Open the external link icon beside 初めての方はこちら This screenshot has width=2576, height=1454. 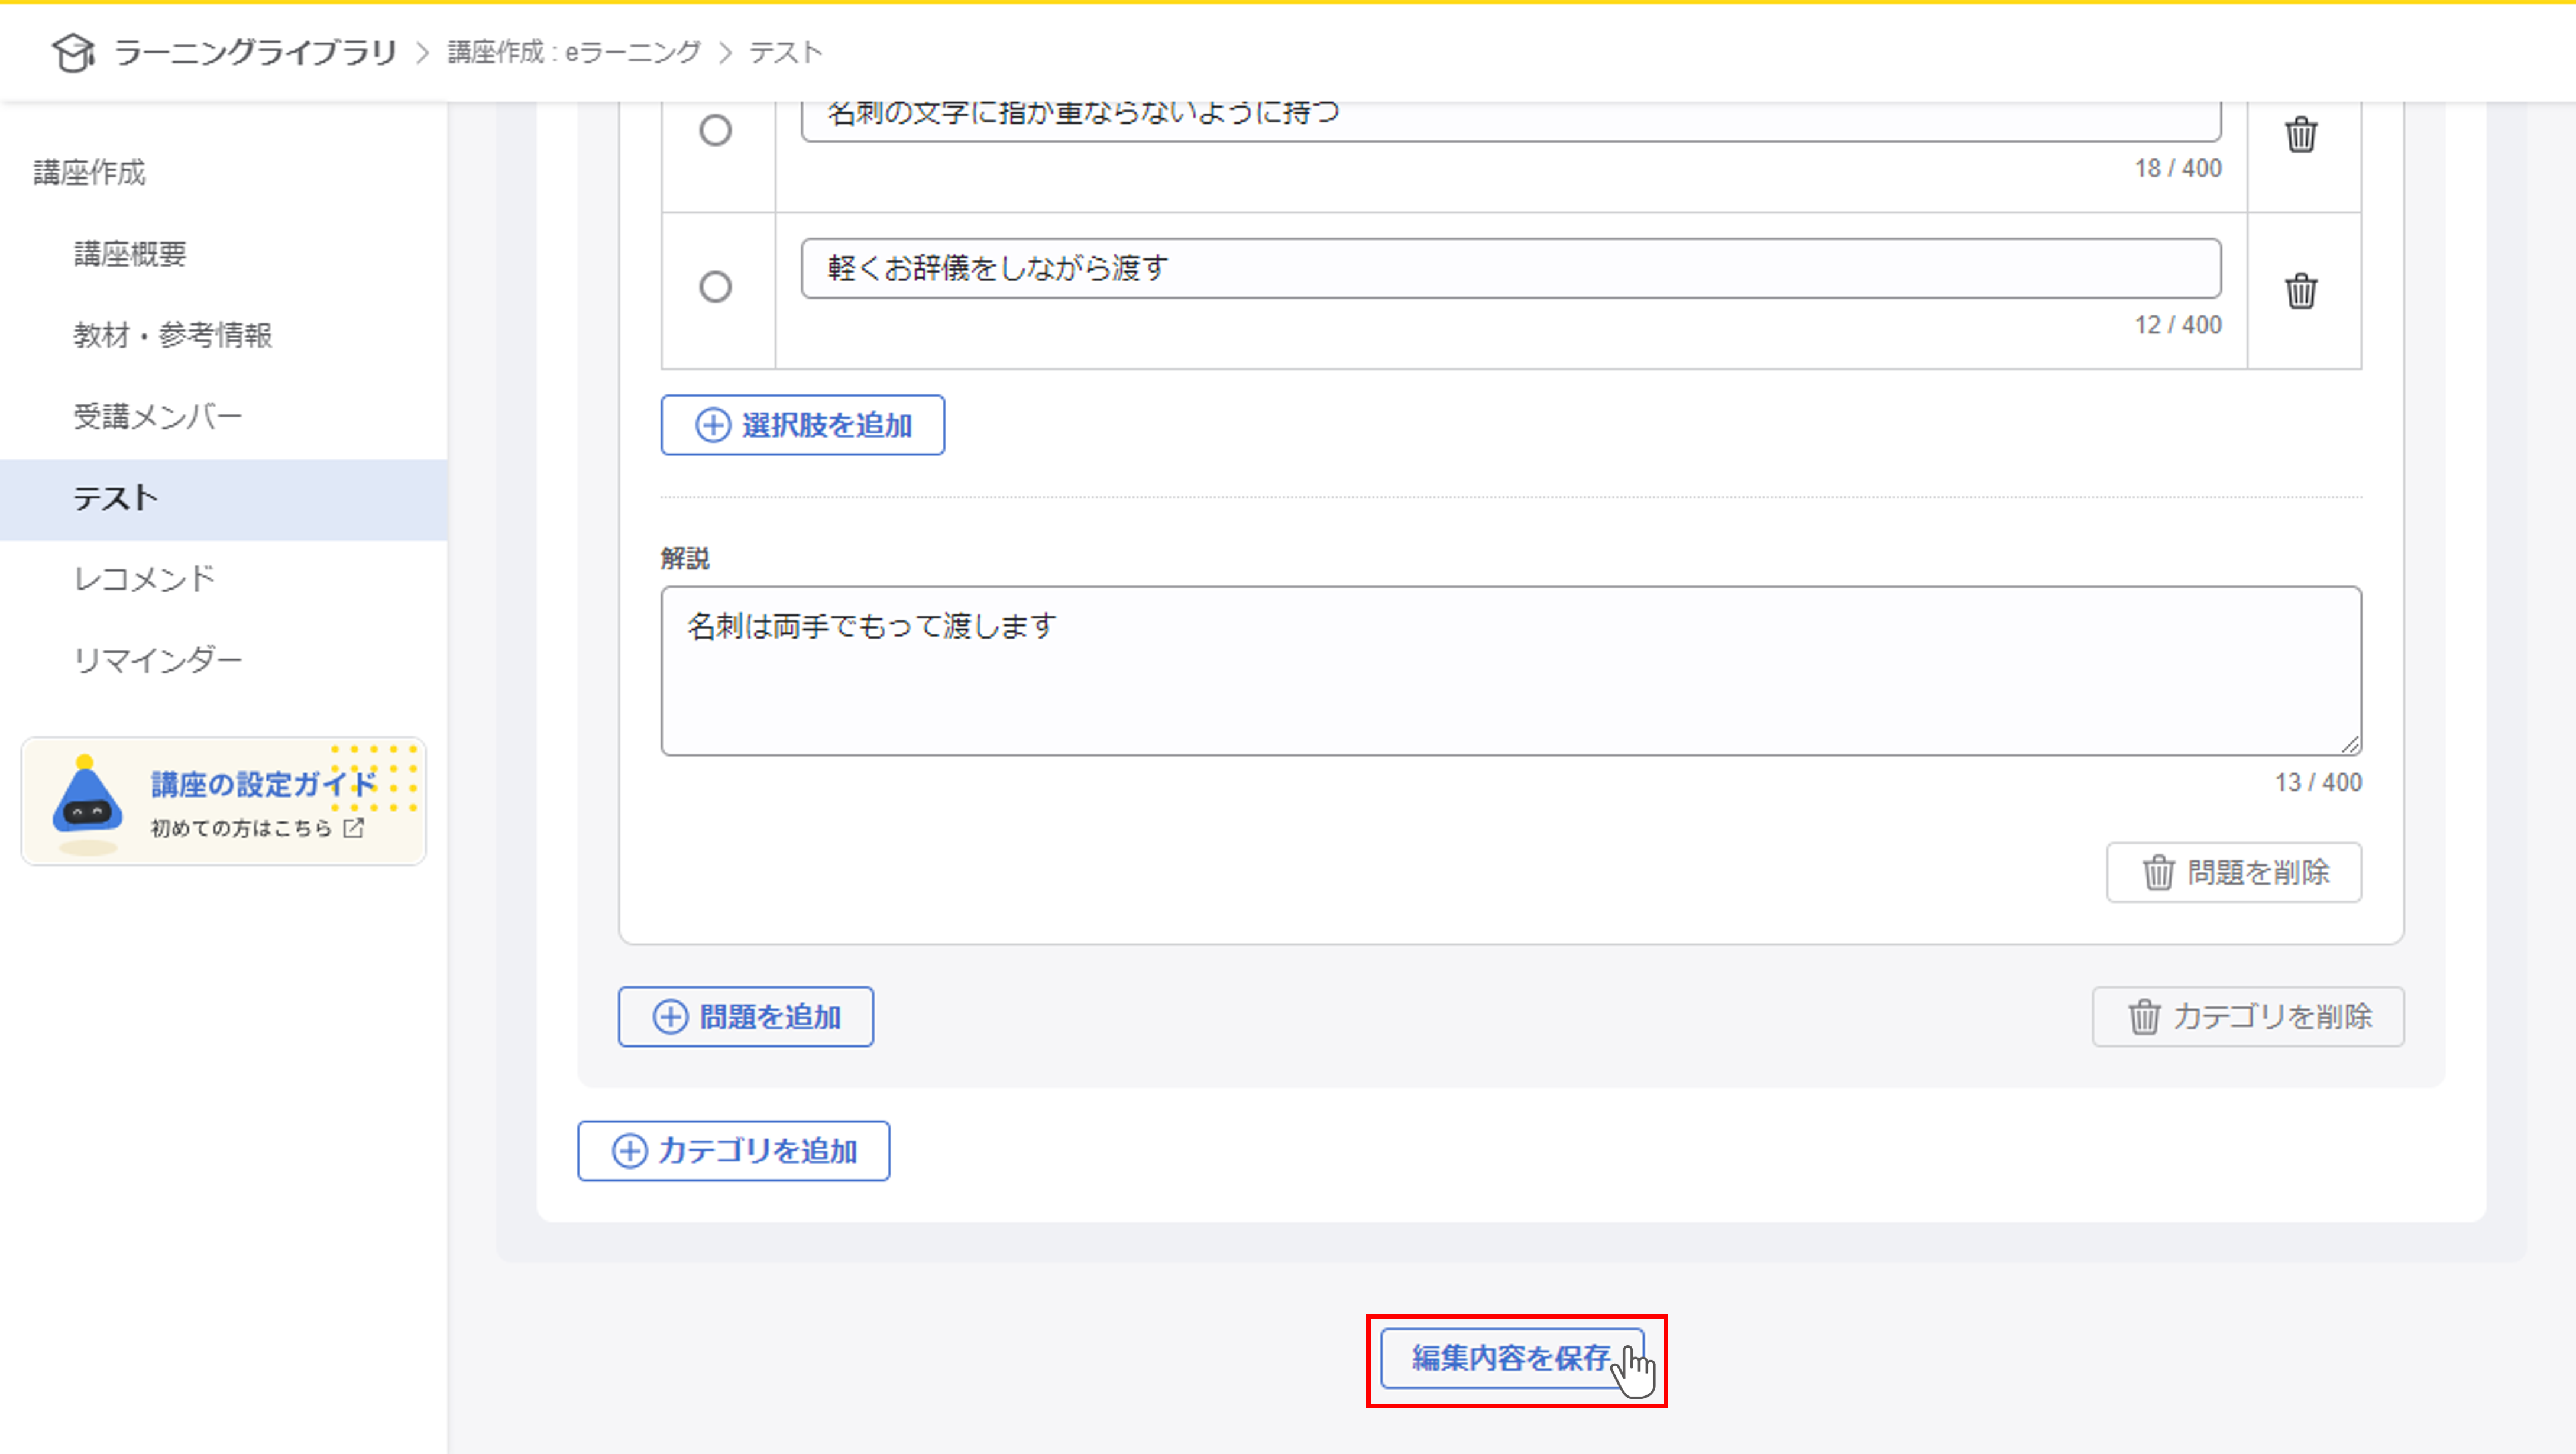point(354,828)
